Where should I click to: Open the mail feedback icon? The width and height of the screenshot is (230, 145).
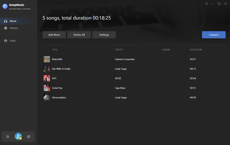click(28, 136)
